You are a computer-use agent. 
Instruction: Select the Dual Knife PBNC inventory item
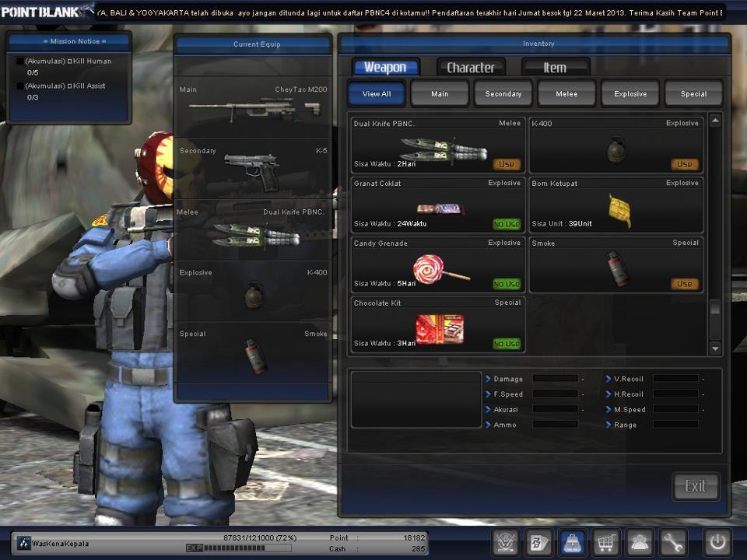(438, 145)
